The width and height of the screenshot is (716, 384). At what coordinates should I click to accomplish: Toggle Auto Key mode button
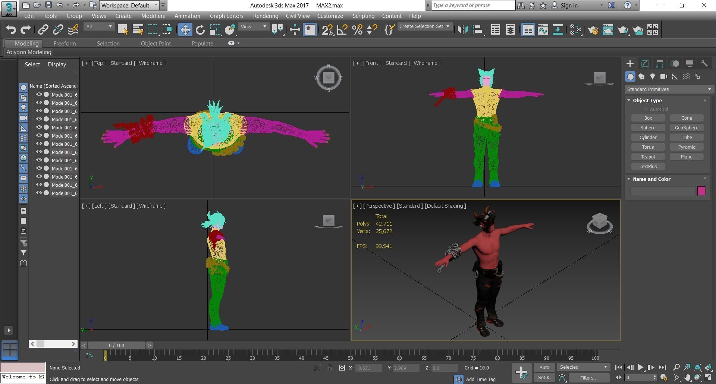[544, 367]
